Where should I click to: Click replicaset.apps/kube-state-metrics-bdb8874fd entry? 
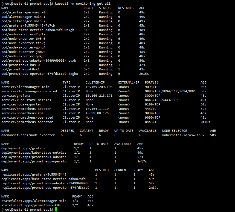pos(43,179)
